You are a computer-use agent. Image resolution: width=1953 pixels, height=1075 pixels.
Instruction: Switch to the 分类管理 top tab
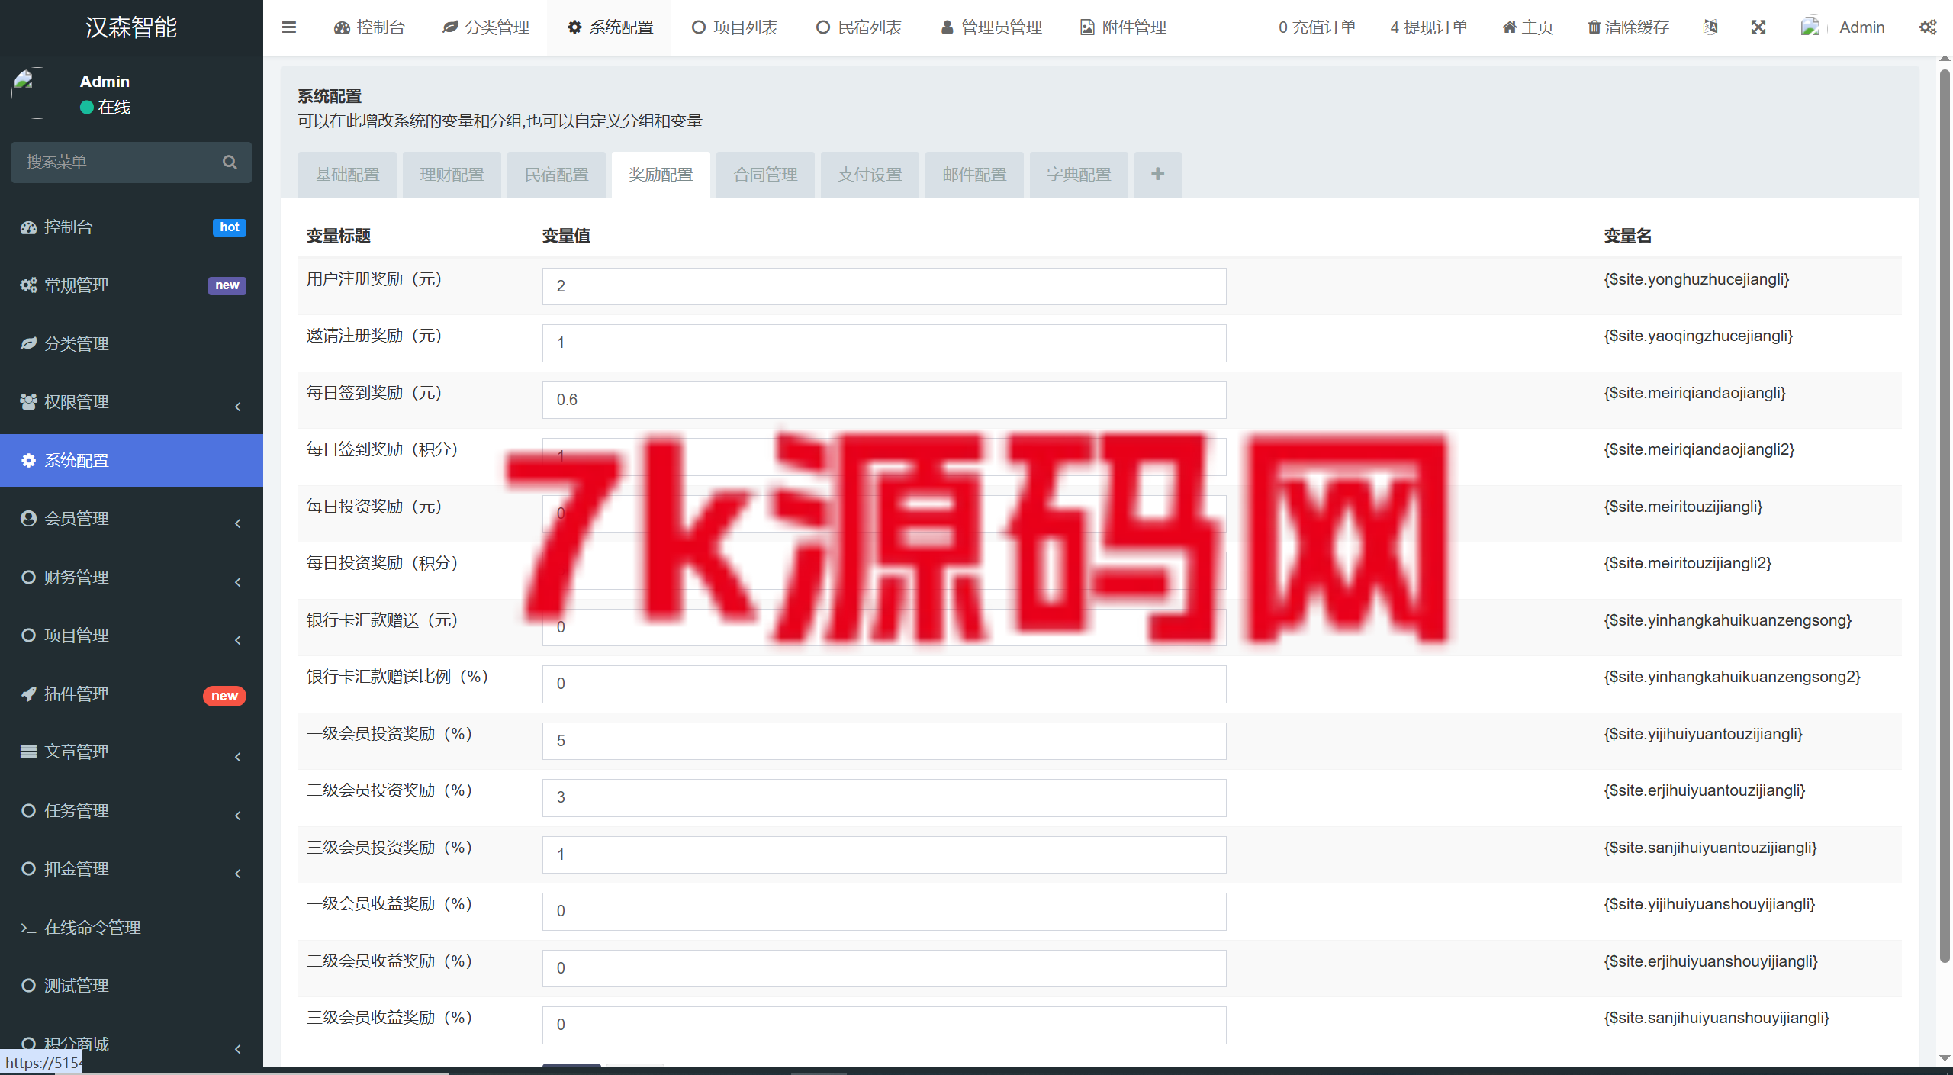485,27
